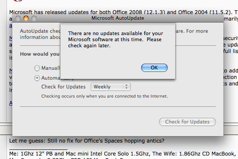The height and width of the screenshot is (159, 238).
Task: Click the 'How would you' heading text
Action: coord(40,54)
